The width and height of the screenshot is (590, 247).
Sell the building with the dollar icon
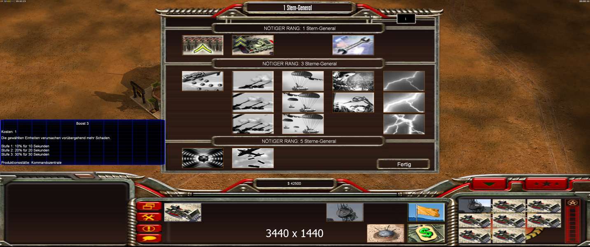pos(426,233)
